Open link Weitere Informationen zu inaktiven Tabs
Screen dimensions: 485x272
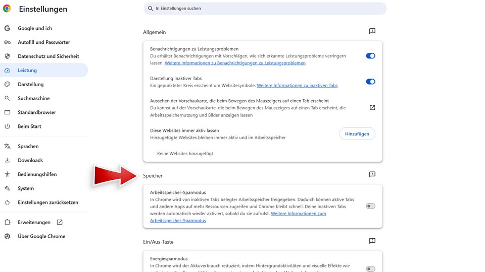pos(297,86)
